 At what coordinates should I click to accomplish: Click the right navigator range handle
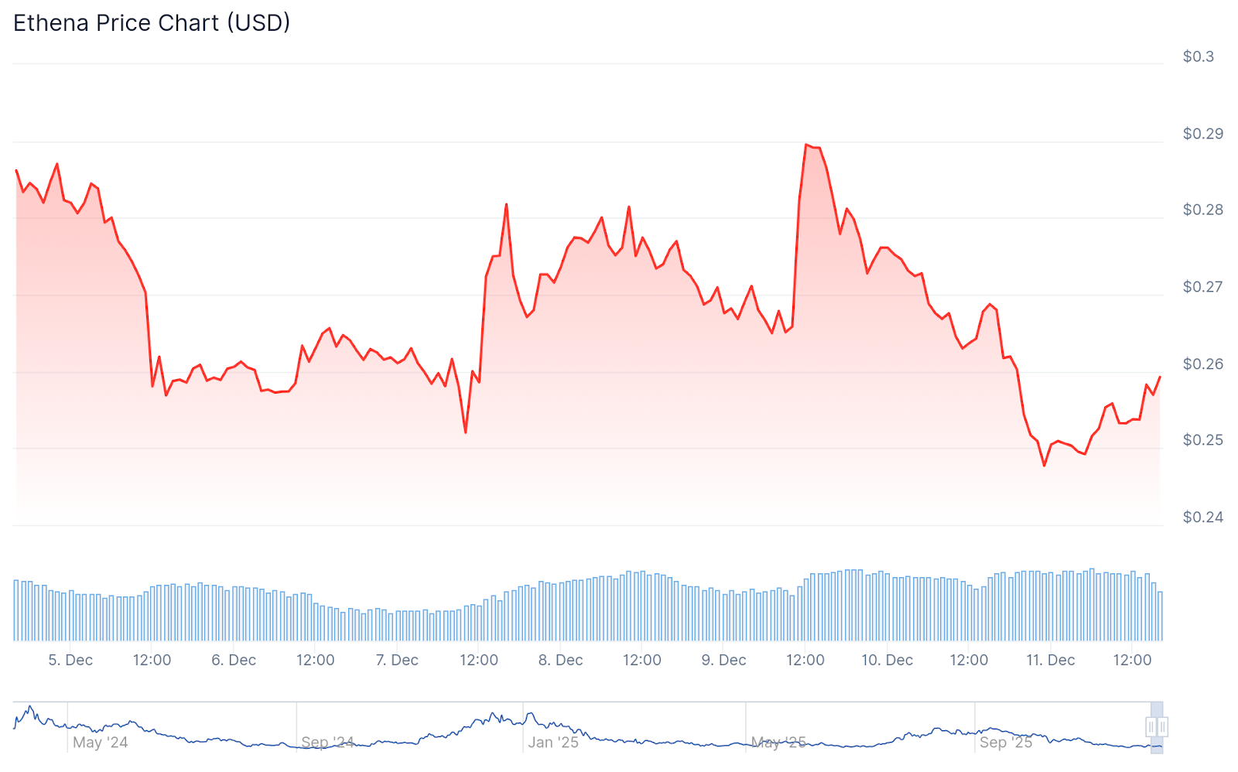point(1162,727)
